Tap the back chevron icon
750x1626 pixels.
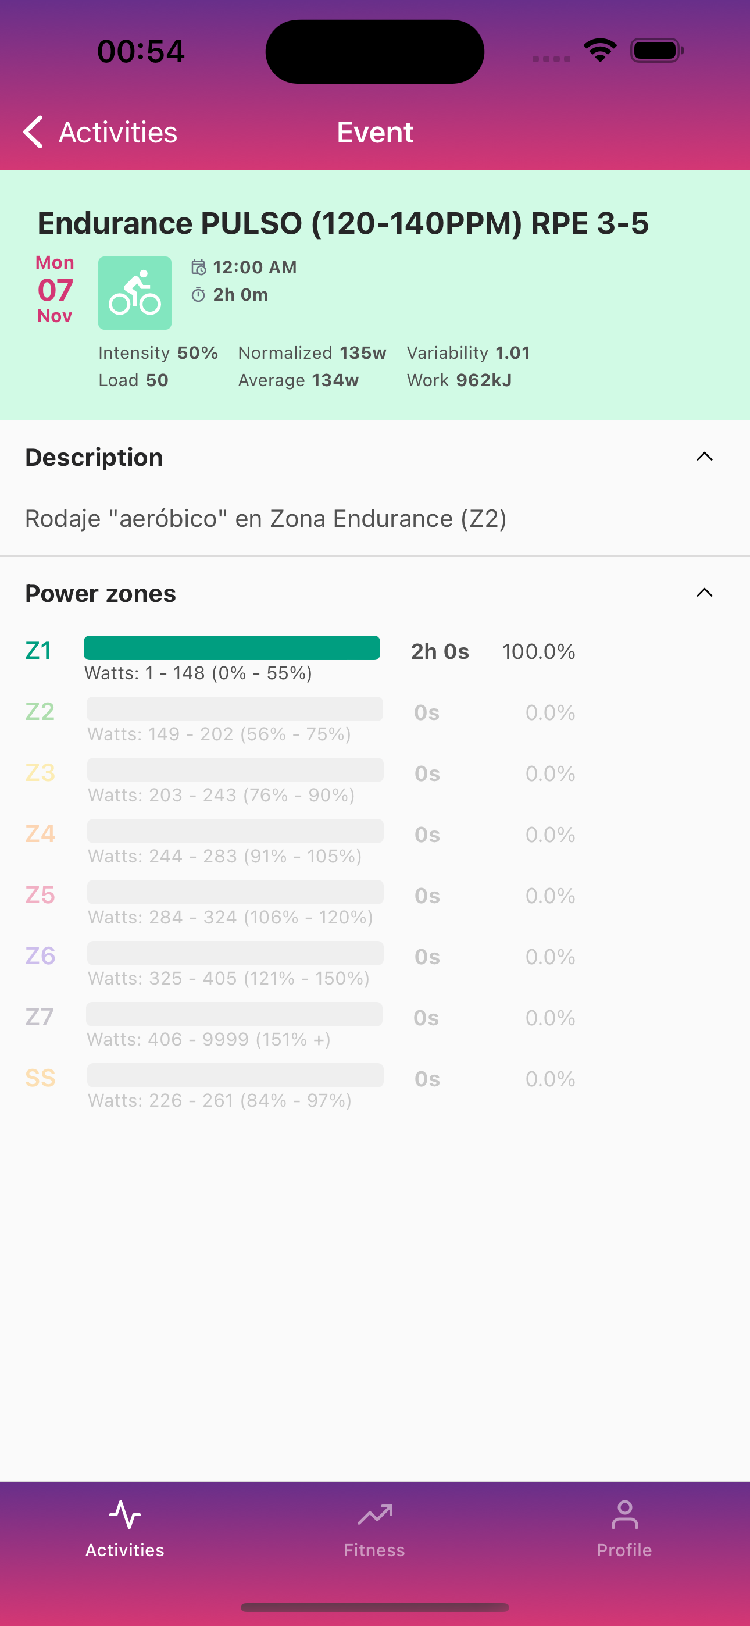(x=33, y=132)
